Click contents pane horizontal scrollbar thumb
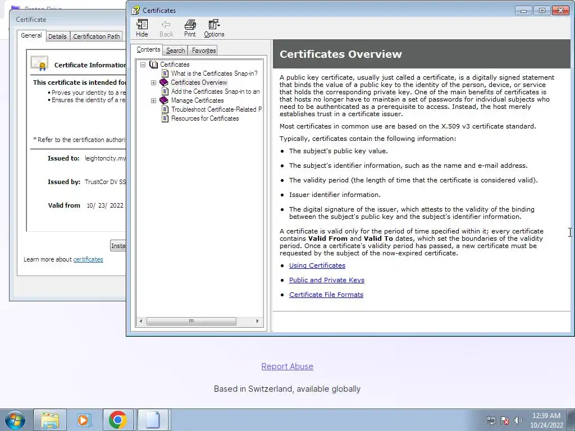The width and height of the screenshot is (575, 431). coord(191,321)
